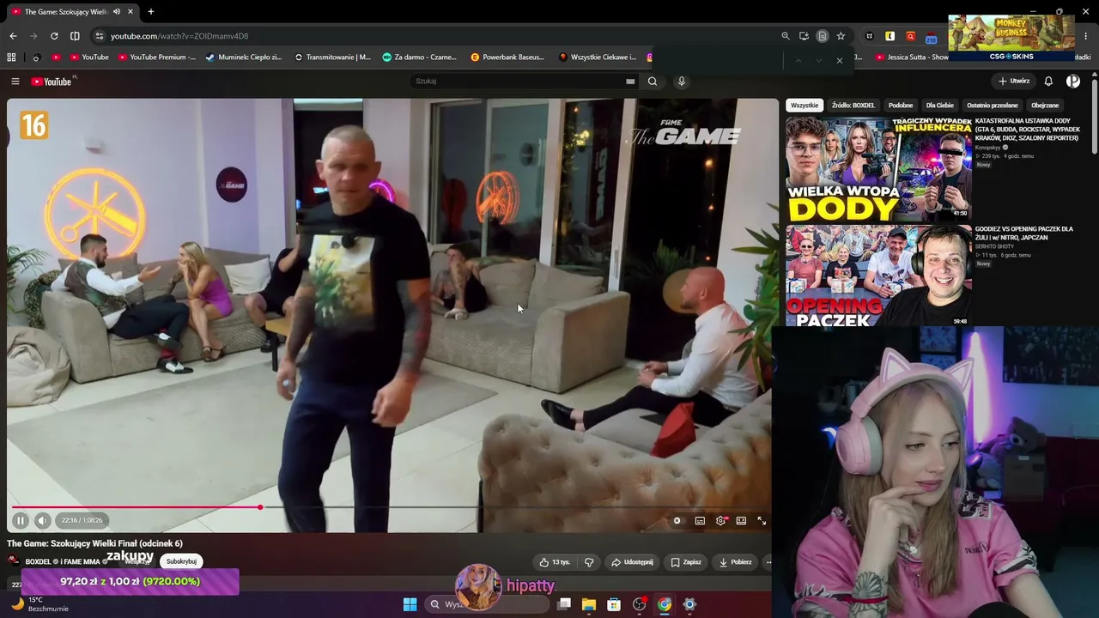1099x618 pixels.
Task: Open the Transmitowanie bookmark
Action: click(x=332, y=58)
